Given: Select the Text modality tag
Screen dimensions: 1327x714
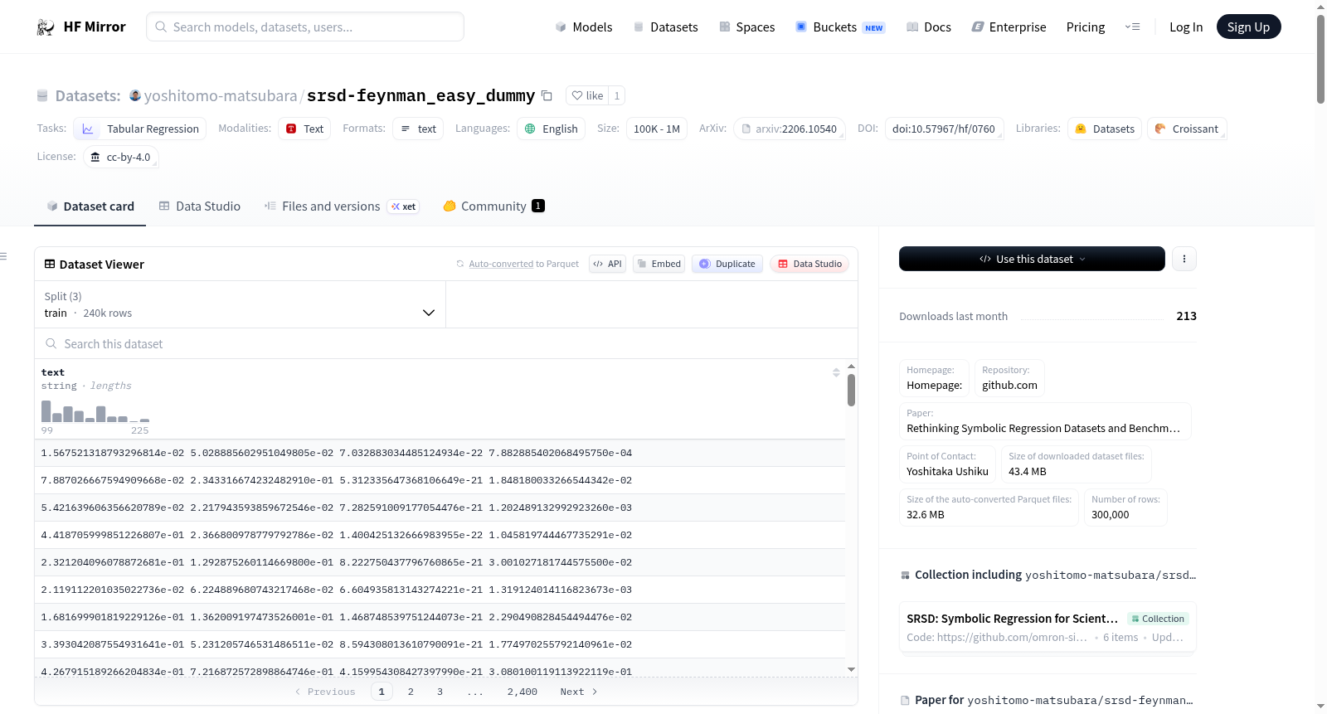Looking at the screenshot, I should (304, 129).
